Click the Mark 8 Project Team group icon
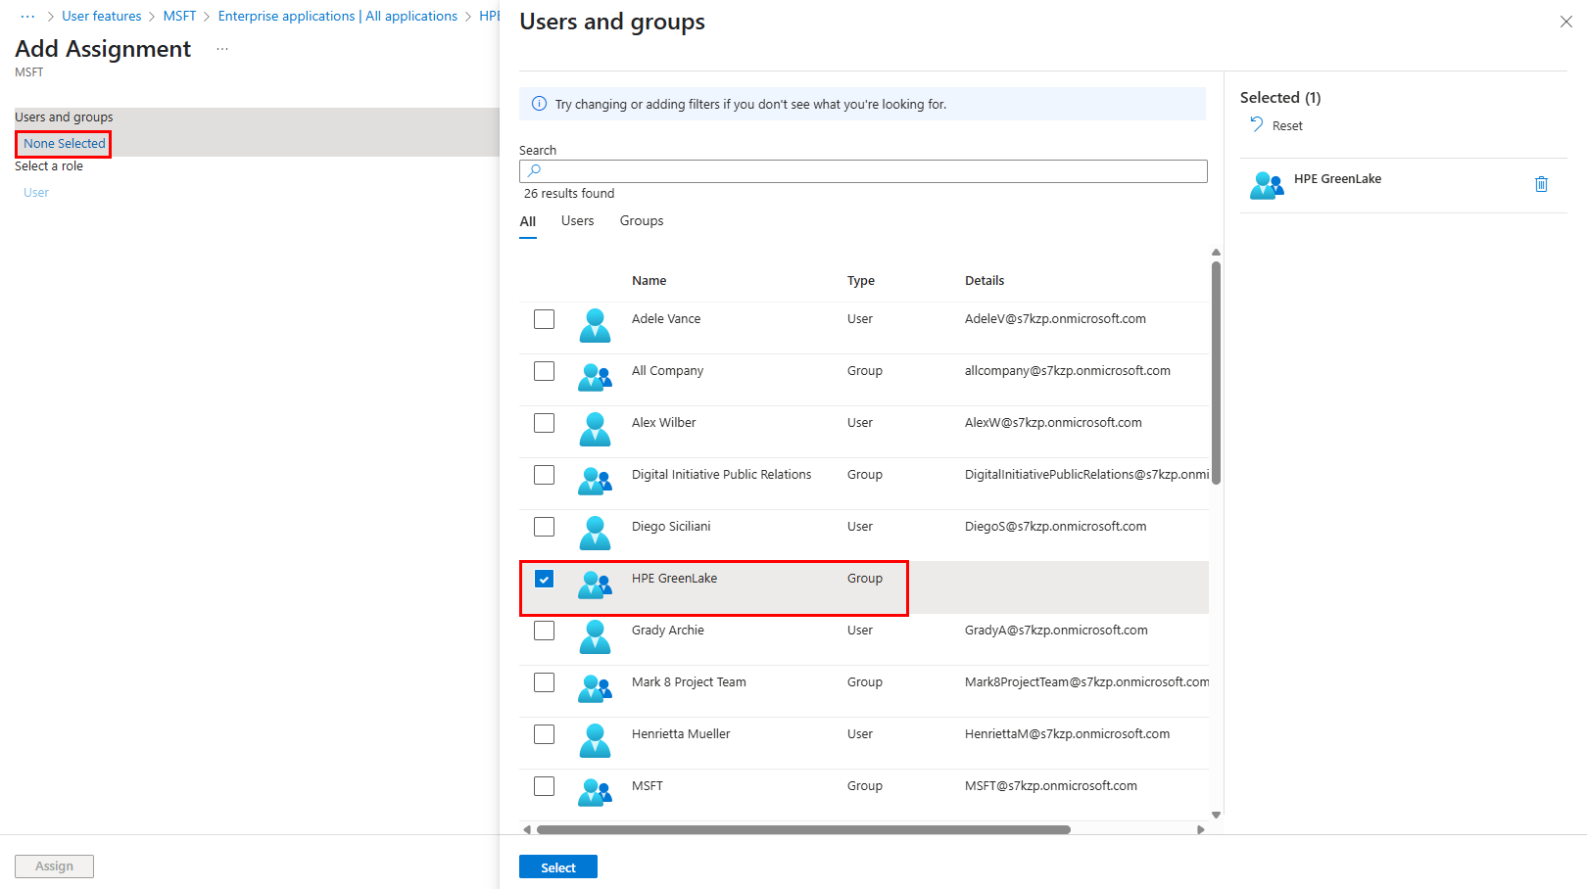Screen dimensions: 1587x889 click(x=595, y=688)
